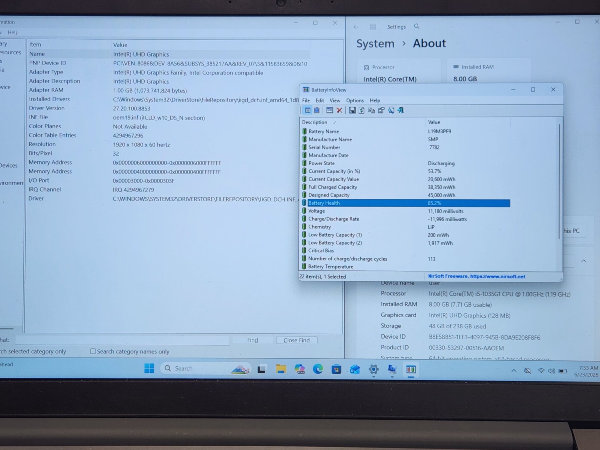Select the Manufacture Name row
Image resolution: width=600 pixels, height=450 pixels.
pos(405,139)
